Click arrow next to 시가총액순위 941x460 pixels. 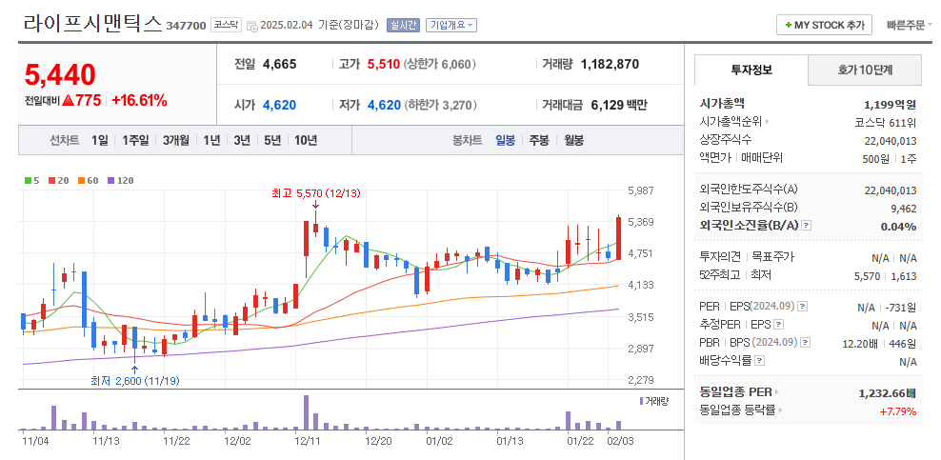pyautogui.click(x=767, y=122)
